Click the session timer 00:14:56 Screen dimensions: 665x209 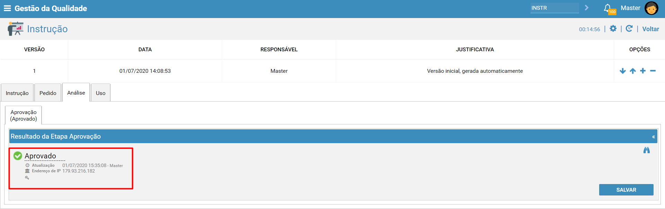pyautogui.click(x=589, y=29)
